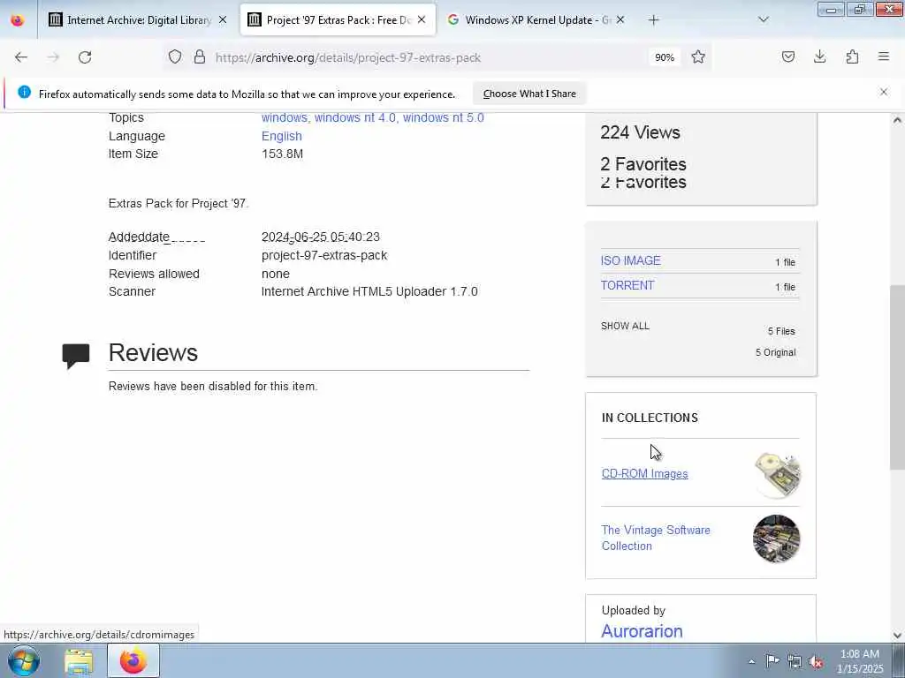Open the Firefox application menu
The width and height of the screenshot is (905, 678).
[x=884, y=56]
